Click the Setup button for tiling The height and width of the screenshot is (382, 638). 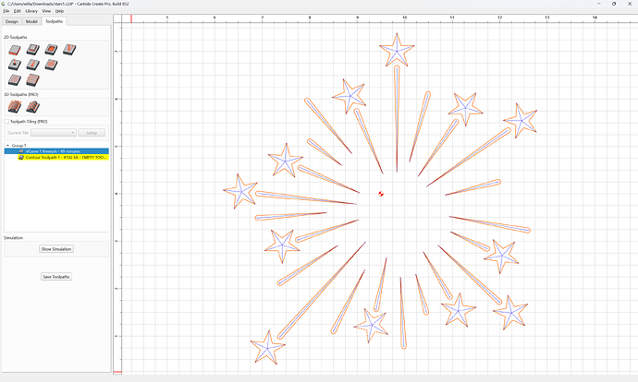(x=92, y=133)
